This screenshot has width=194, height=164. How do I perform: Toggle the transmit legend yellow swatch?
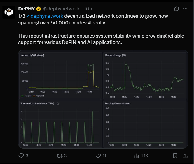34,96
